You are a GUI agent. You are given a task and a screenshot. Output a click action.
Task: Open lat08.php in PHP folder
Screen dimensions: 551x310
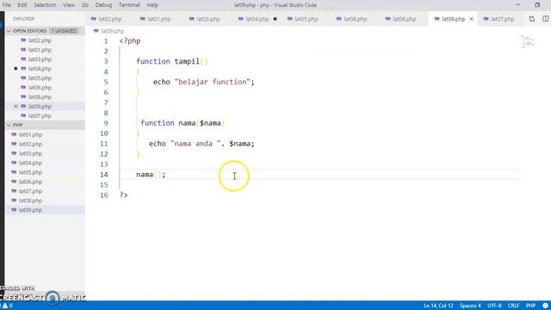31,201
